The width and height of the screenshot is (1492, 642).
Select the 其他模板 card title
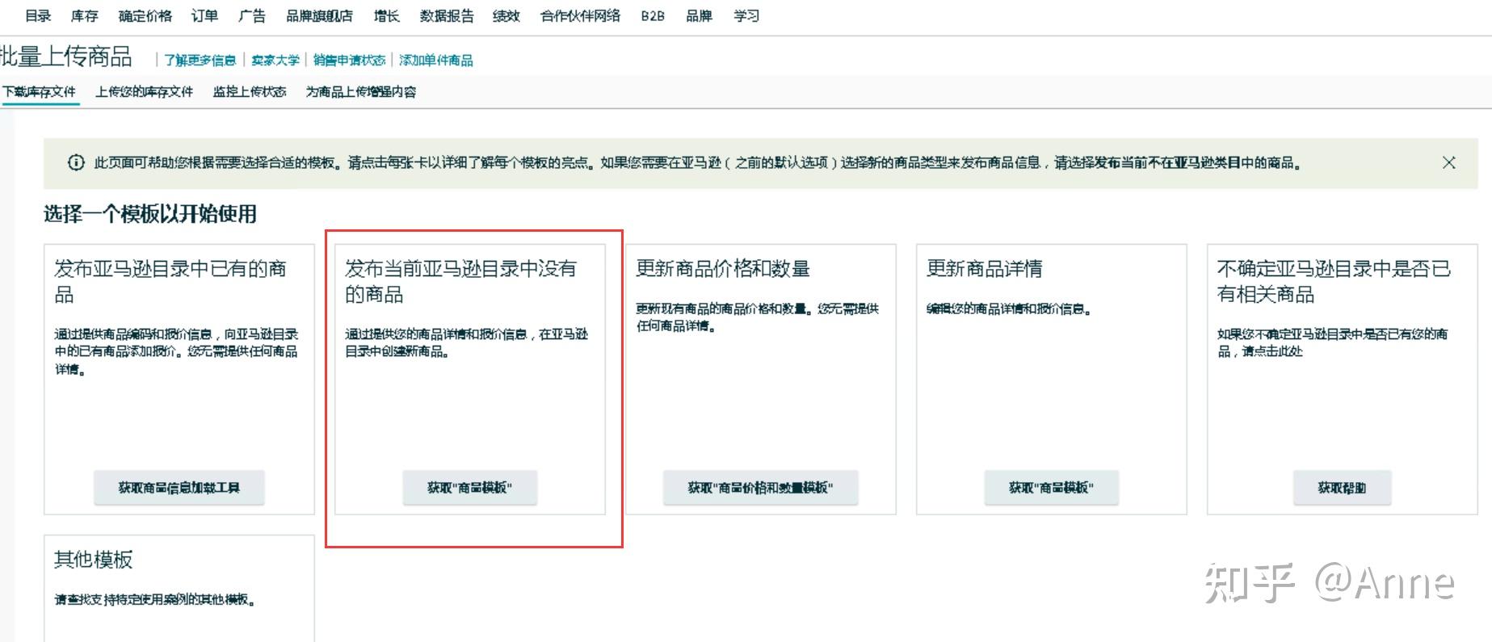coord(93,559)
